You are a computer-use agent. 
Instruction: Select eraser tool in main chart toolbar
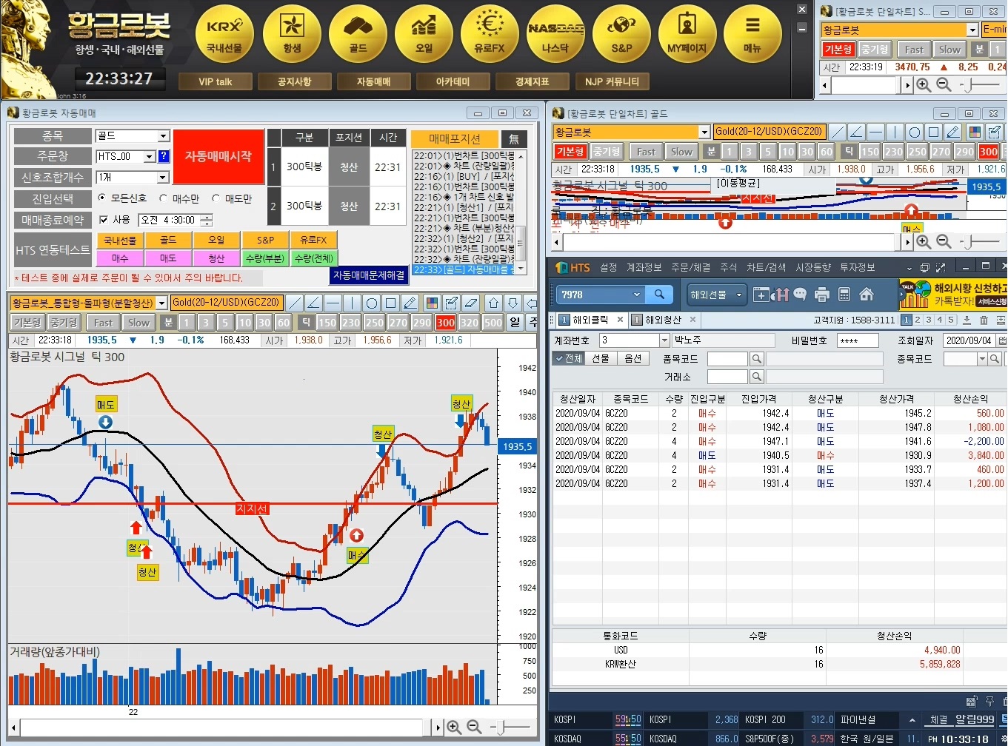pos(470,303)
